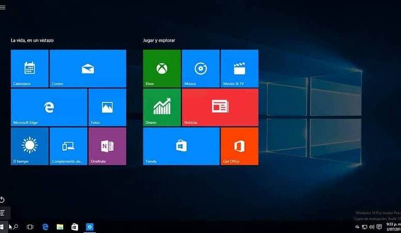Open the power options button
Image resolution: width=401 pixels, height=233 pixels.
click(2, 199)
